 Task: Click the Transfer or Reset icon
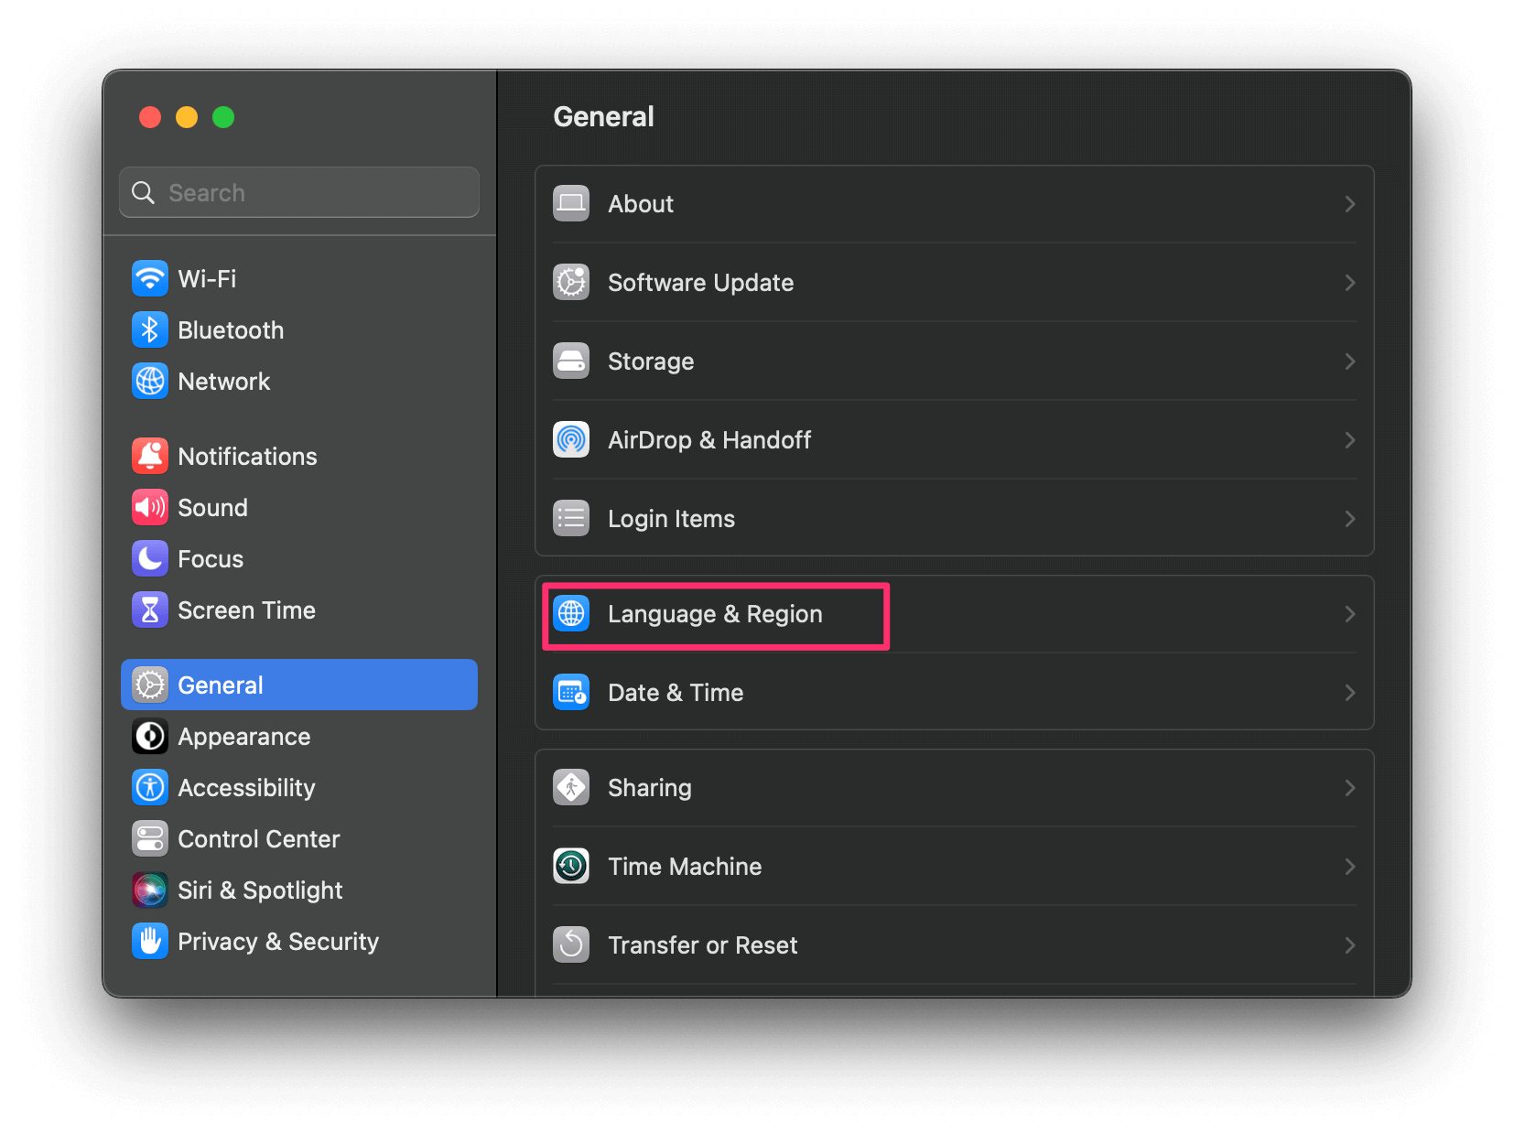571,944
